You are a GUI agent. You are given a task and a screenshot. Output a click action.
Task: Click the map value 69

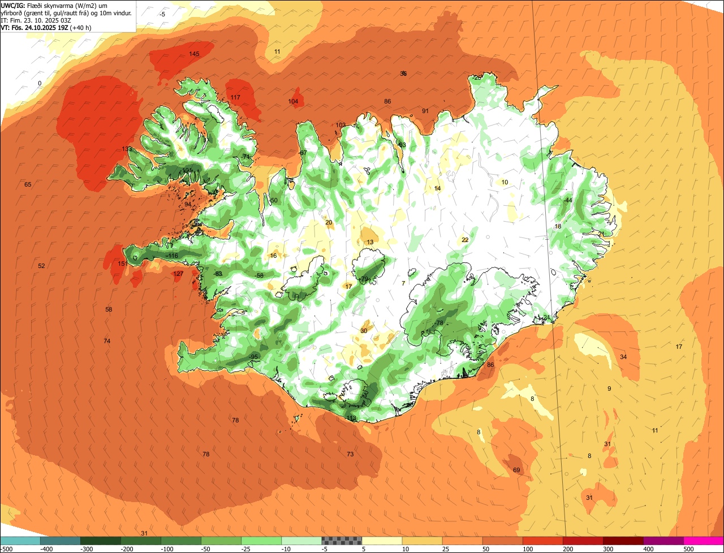tap(516, 470)
